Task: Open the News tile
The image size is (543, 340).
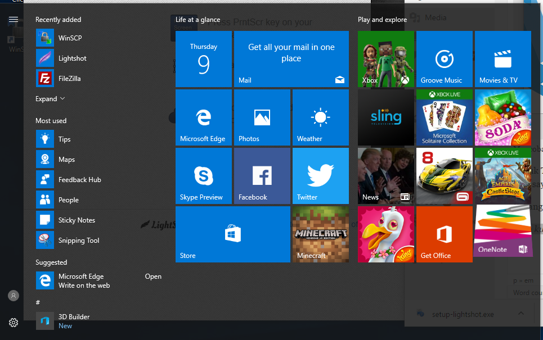Action: [x=386, y=176]
